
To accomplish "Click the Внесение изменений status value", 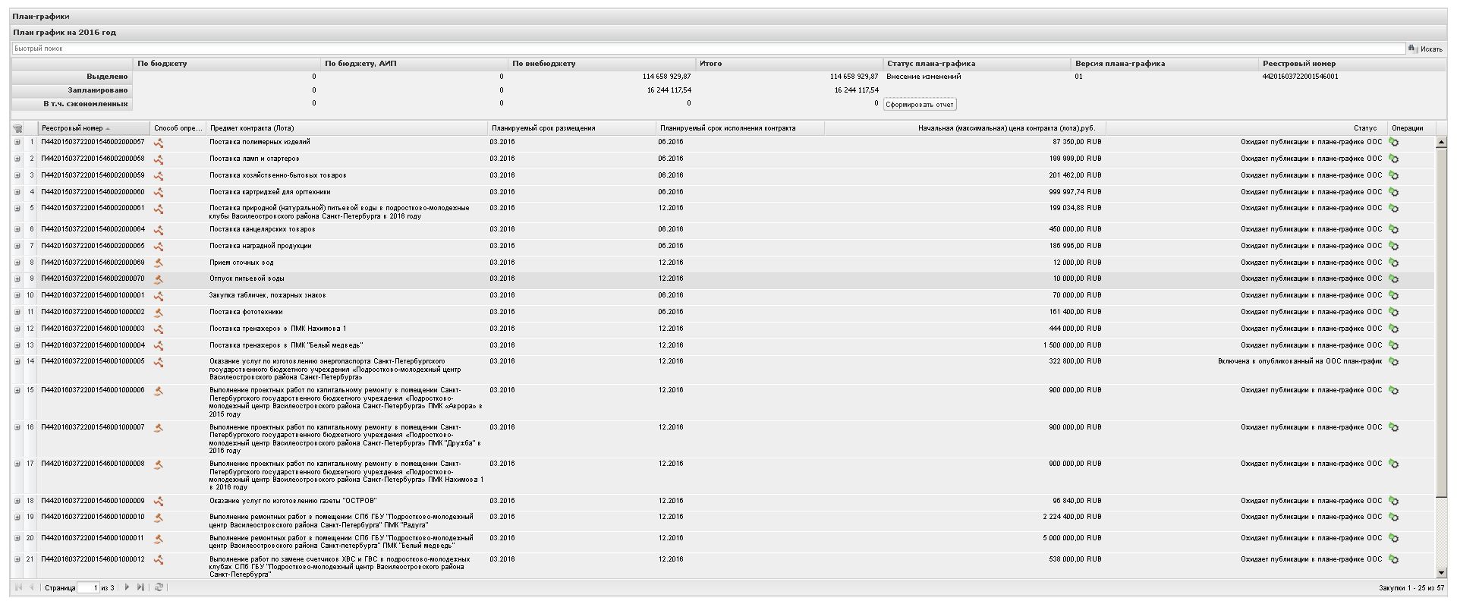I will 924,77.
